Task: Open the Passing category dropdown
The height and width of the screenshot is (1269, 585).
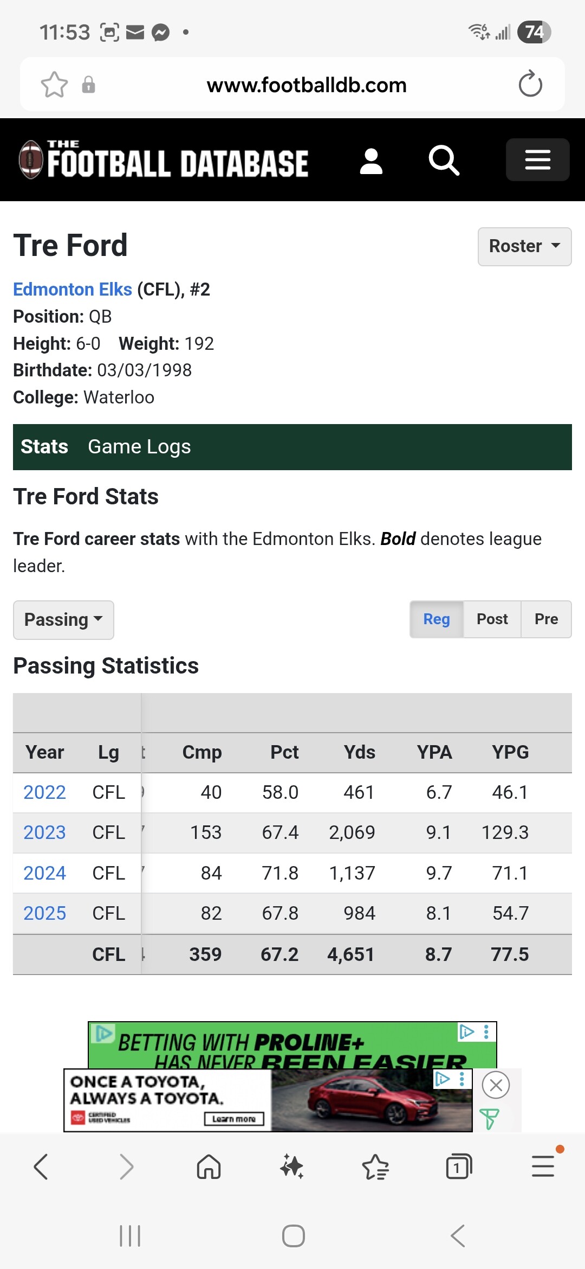Action: 63,620
